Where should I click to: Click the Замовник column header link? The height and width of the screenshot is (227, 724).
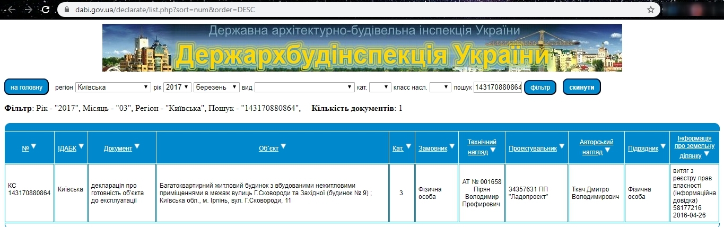[433, 149]
